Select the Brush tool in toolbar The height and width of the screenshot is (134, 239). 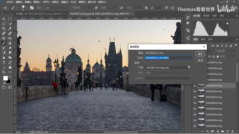point(4,43)
